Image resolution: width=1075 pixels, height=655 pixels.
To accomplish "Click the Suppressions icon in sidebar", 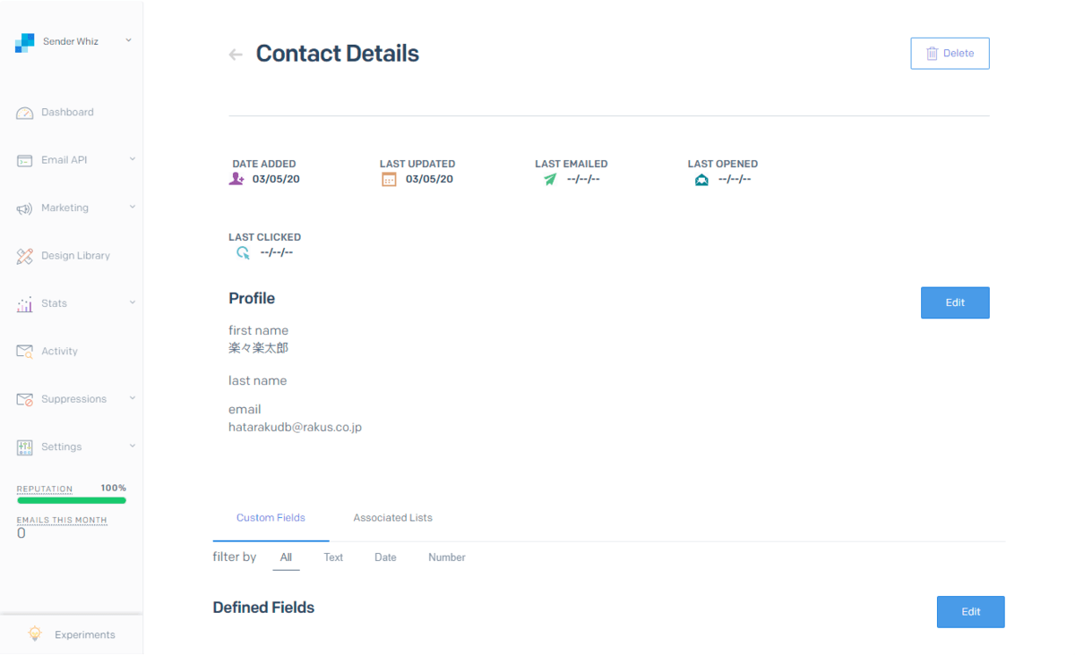I will (x=25, y=399).
